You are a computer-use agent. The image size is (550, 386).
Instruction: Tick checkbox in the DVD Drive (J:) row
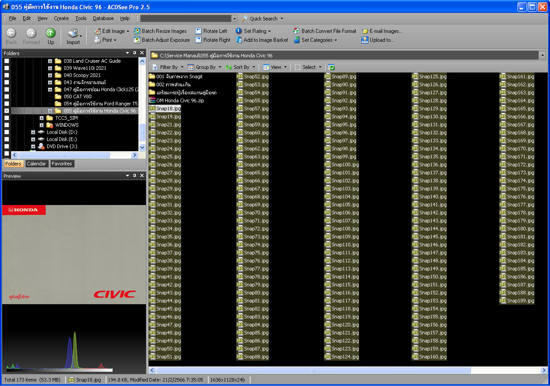(x=7, y=146)
